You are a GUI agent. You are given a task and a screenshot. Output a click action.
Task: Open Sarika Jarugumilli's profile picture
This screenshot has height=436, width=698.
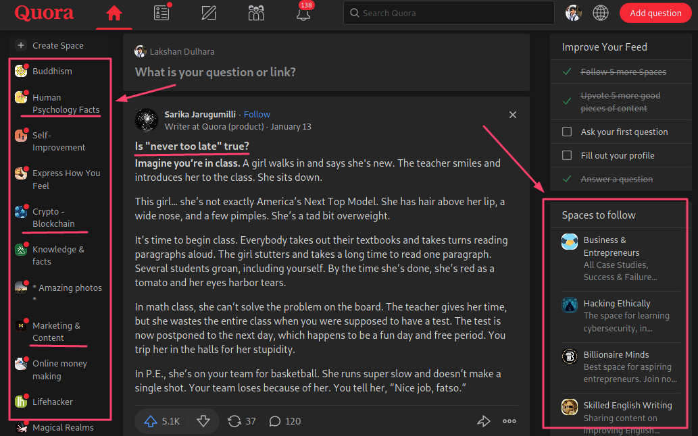[147, 120]
